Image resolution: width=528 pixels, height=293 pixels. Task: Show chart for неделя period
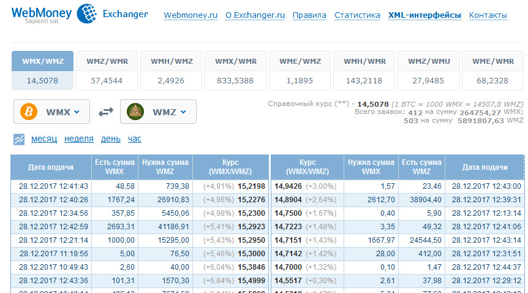click(79, 139)
